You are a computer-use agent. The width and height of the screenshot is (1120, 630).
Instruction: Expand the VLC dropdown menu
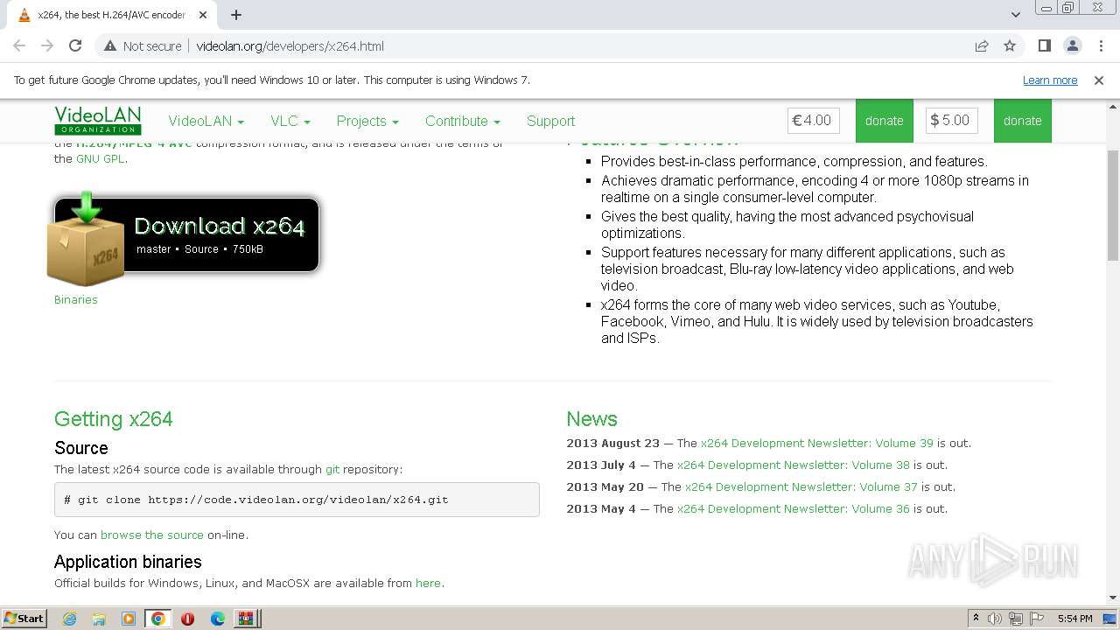coord(290,121)
